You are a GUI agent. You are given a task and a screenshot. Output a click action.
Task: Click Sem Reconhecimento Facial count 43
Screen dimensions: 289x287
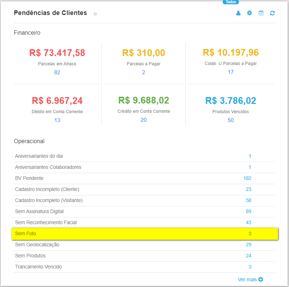coord(248,222)
